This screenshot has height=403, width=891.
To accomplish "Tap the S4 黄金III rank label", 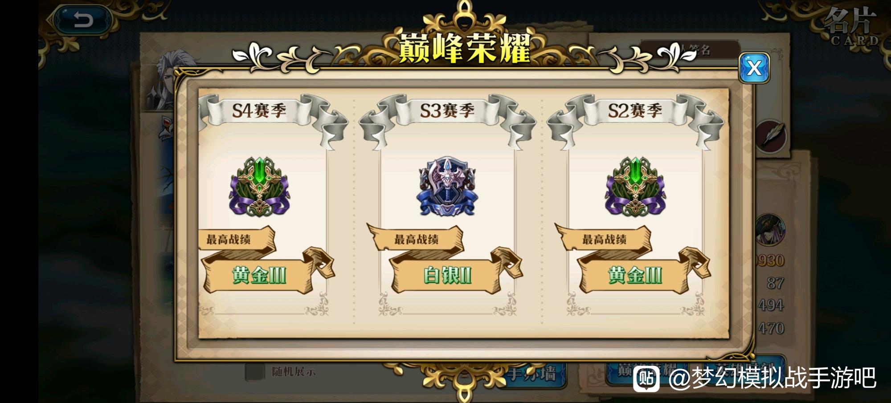I will click(259, 276).
